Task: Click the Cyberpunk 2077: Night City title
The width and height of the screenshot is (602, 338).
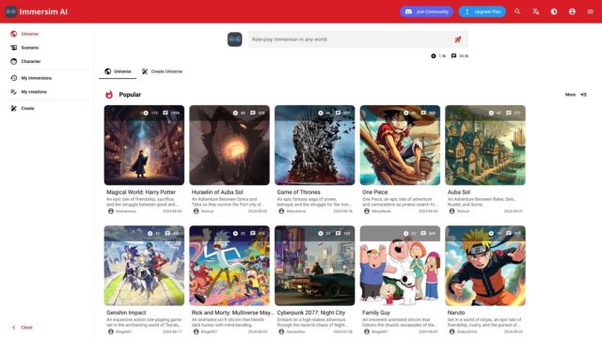Action: (311, 313)
